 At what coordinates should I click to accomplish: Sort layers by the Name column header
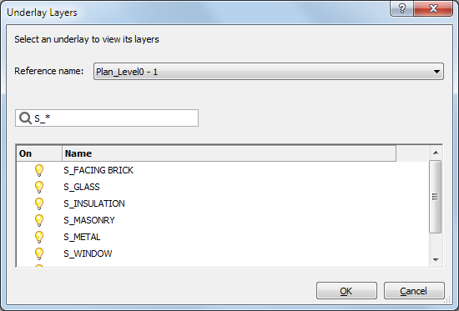click(x=229, y=153)
